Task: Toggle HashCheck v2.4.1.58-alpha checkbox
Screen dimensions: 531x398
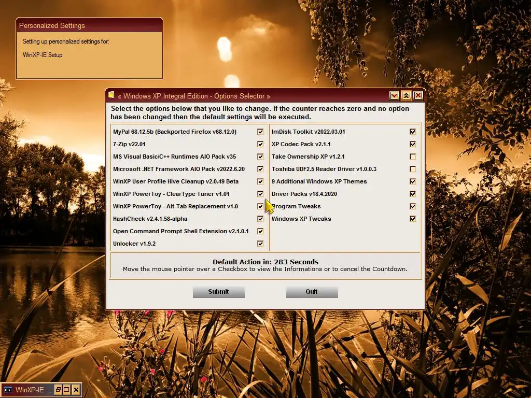Action: (x=260, y=219)
